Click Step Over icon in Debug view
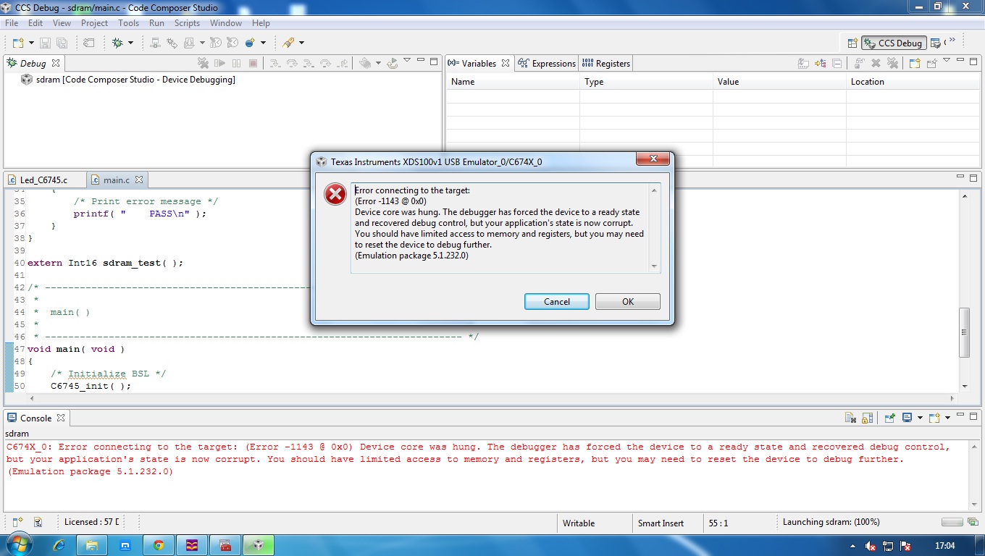 [292, 63]
